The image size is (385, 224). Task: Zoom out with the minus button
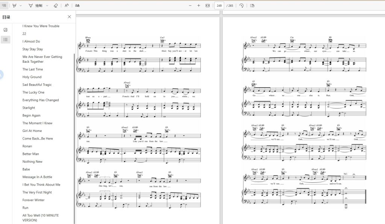coord(190,5)
